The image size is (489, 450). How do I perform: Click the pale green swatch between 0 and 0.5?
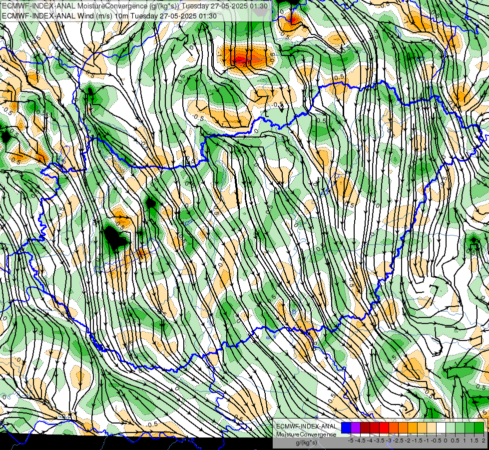coord(451,428)
